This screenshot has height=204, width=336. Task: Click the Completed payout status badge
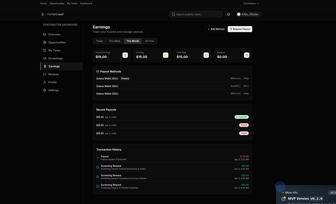pyautogui.click(x=242, y=117)
